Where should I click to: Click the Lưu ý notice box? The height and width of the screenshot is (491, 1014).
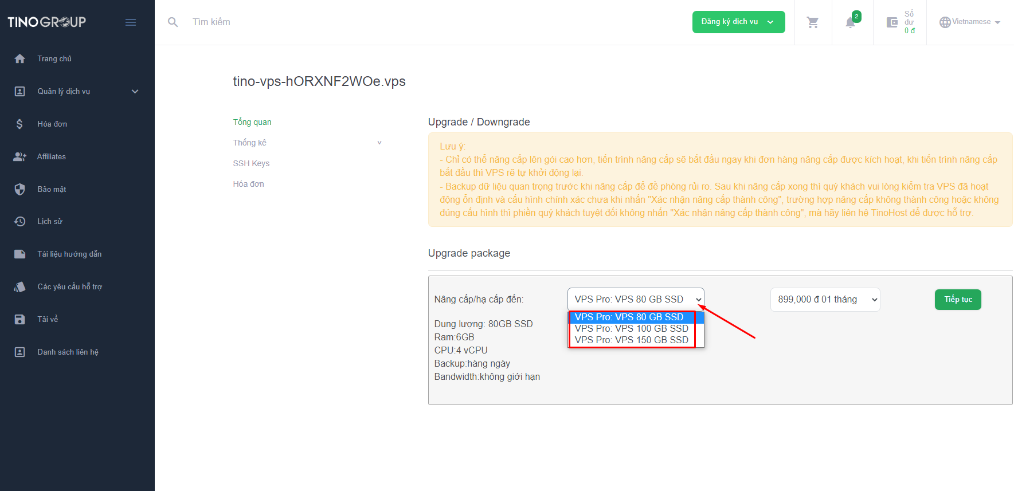720,180
